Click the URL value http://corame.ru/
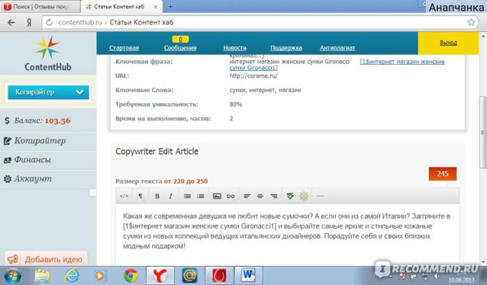The height and width of the screenshot is (285, 487). point(253,75)
